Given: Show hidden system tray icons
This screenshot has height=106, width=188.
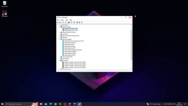Looking at the screenshot, I should [x=163, y=104].
